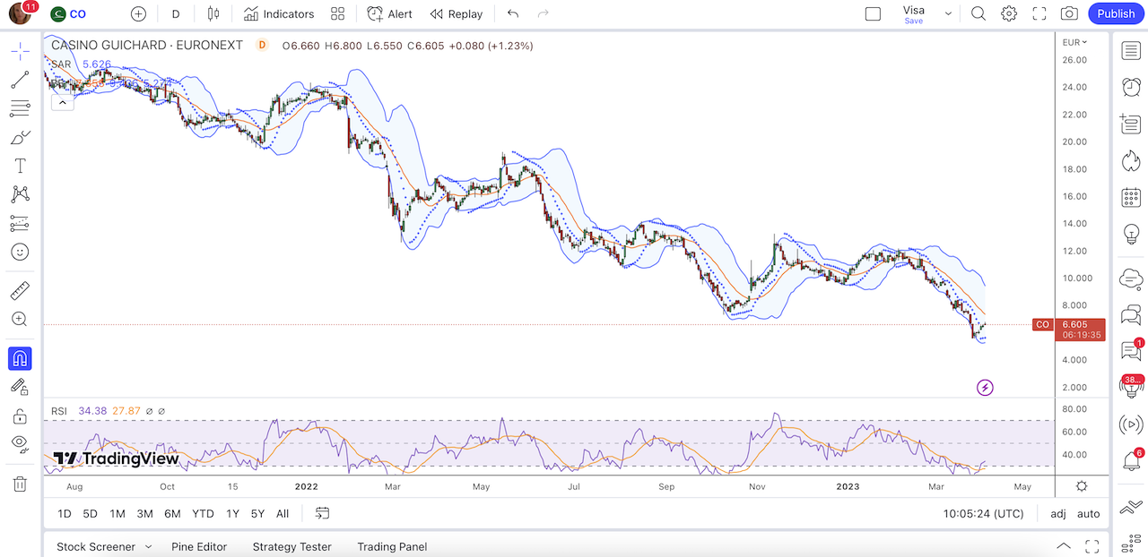The height and width of the screenshot is (557, 1148).
Task: Open the notifications bell panel
Action: [x=1131, y=461]
